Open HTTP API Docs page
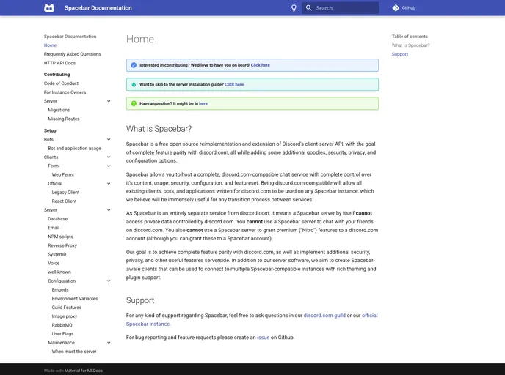505x375 pixels. point(59,63)
